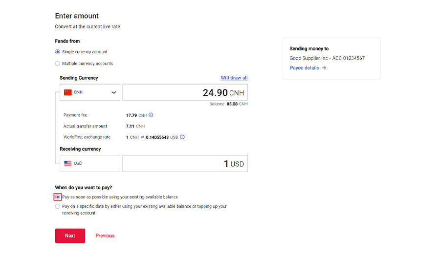Click the China flag icon

(68, 92)
